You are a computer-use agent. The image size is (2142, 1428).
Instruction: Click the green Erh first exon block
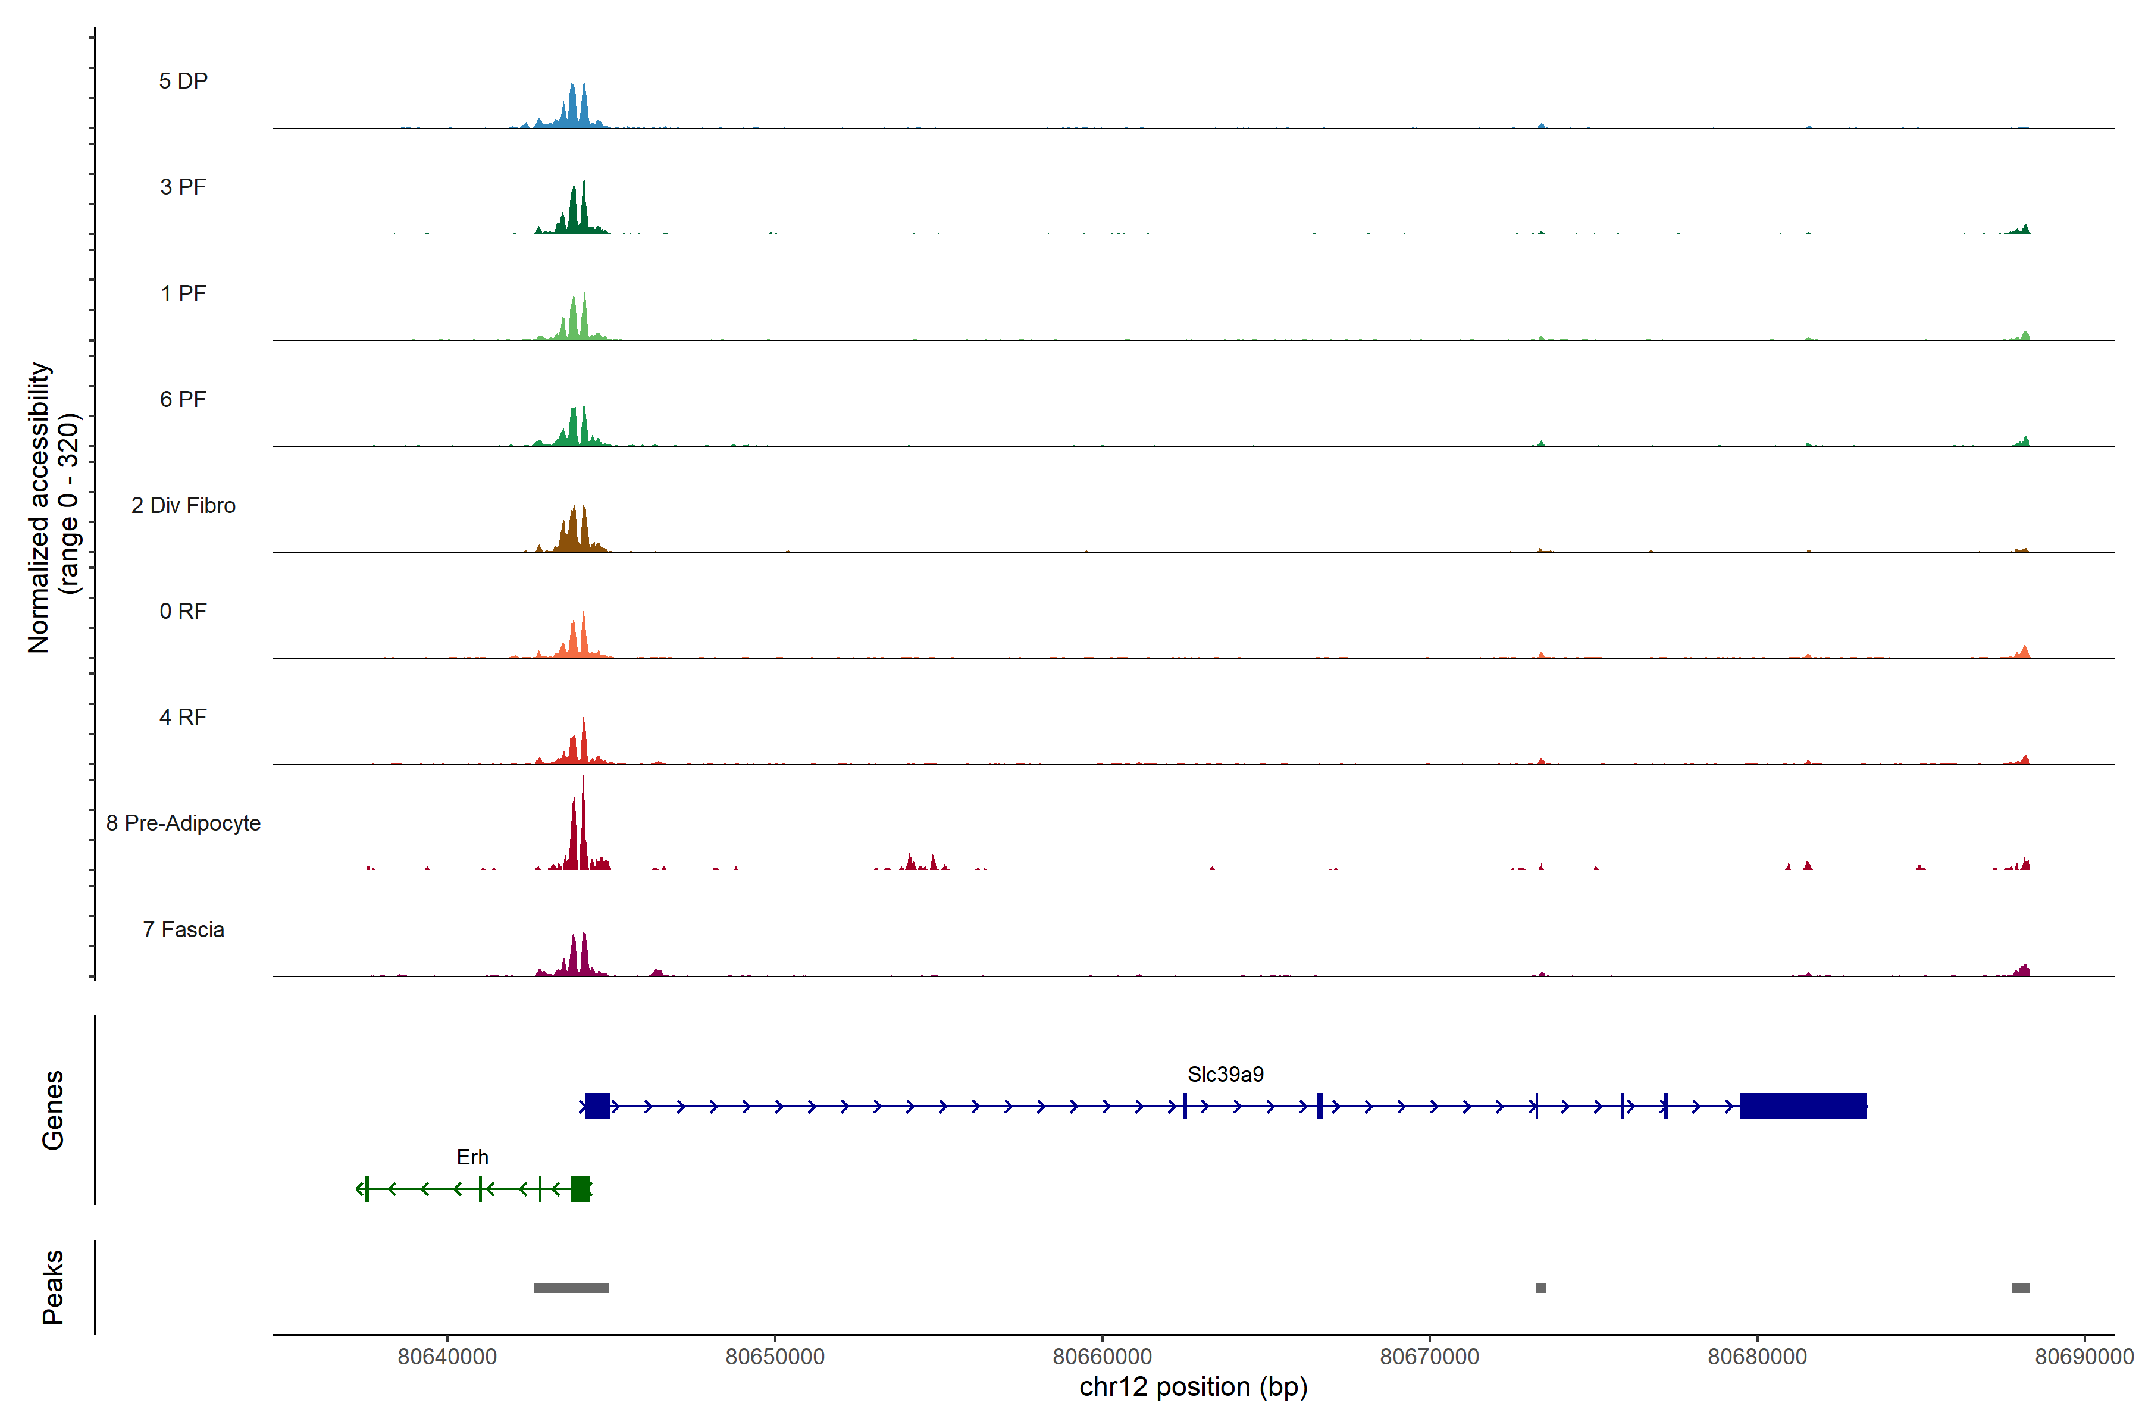tap(579, 1188)
